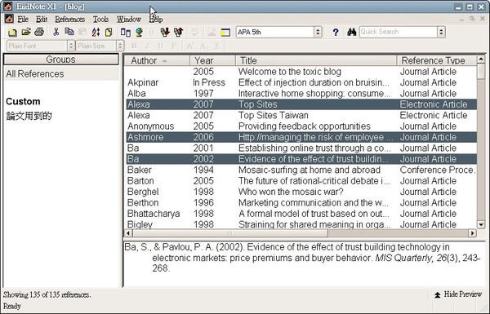
Task: Click the reference list scroll-down arrow
Action: 481,224
